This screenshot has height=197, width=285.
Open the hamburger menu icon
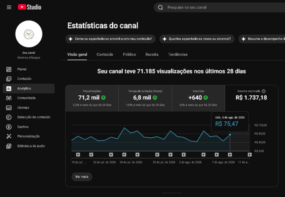[x=9, y=7]
